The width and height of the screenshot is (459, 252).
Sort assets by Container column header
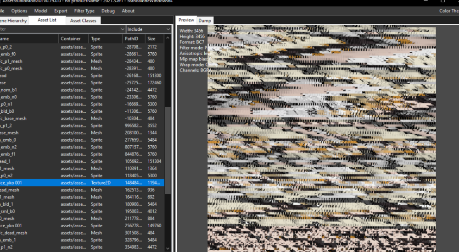coord(73,38)
